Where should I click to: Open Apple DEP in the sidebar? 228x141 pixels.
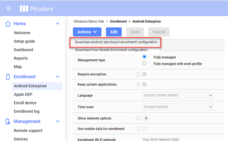(23, 94)
